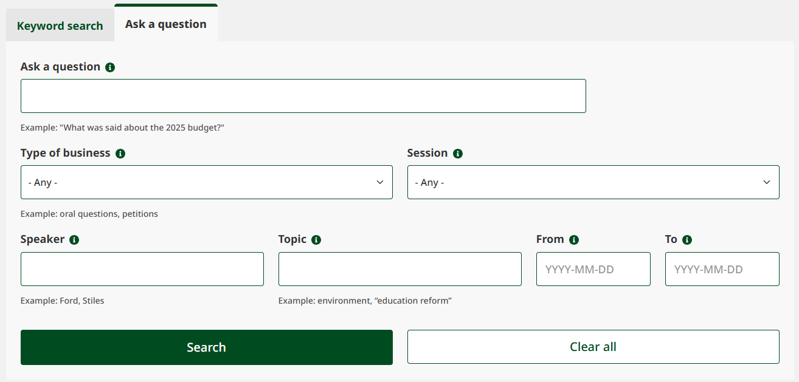Click the Speaker field's info icon
Viewport: 799px width, 382px height.
point(75,239)
